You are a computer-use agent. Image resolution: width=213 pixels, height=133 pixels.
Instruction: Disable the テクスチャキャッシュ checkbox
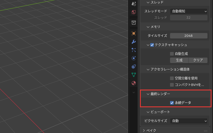pyautogui.click(x=152, y=45)
